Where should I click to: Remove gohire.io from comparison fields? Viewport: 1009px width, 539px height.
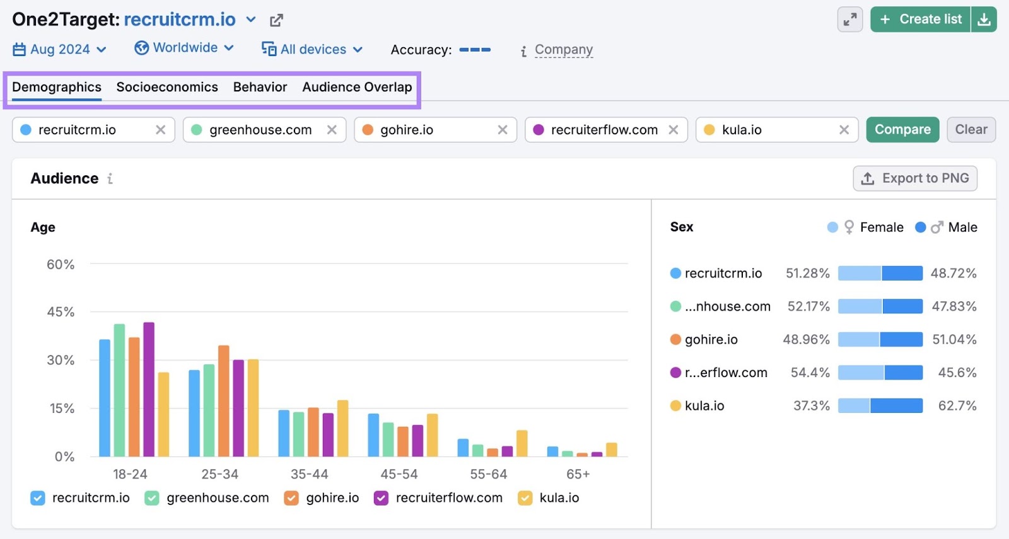coord(503,130)
